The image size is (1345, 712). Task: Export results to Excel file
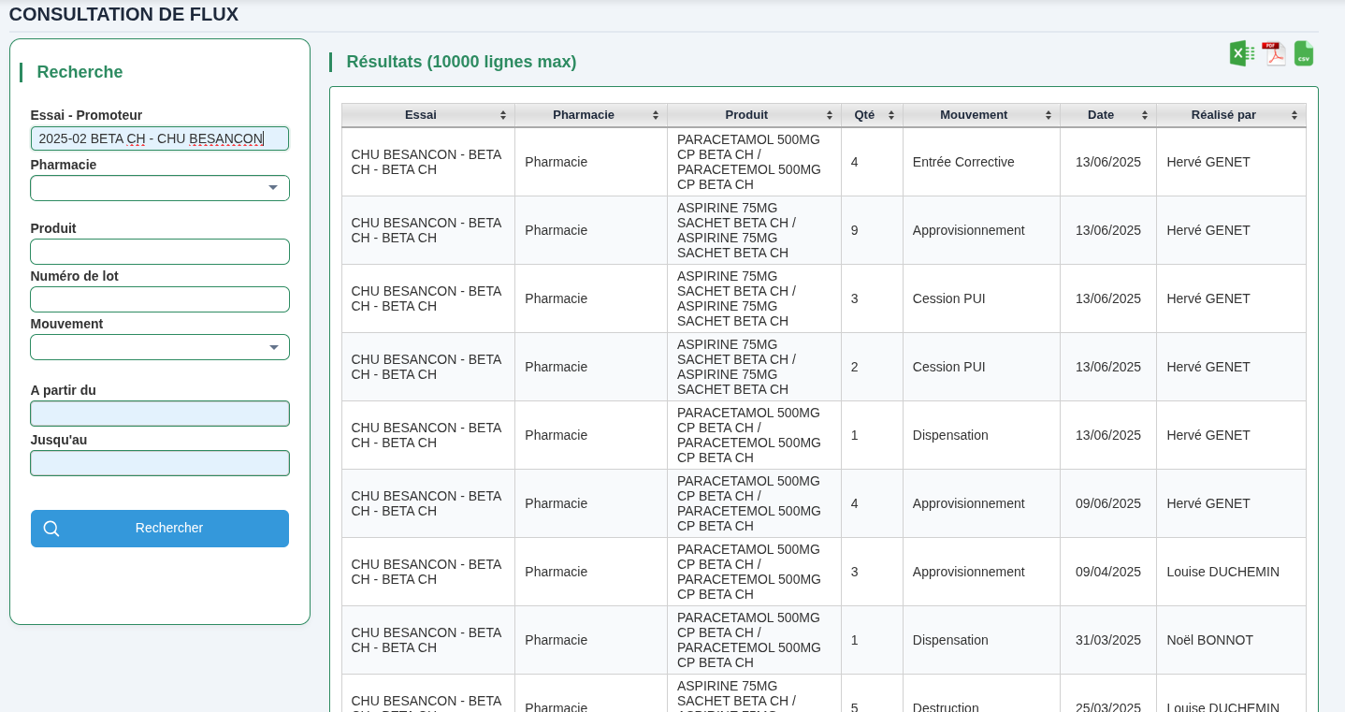(x=1241, y=53)
